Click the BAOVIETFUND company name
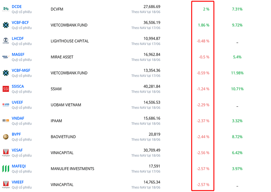Viewport: 271px width, 192px height. pyautogui.click(x=63, y=137)
